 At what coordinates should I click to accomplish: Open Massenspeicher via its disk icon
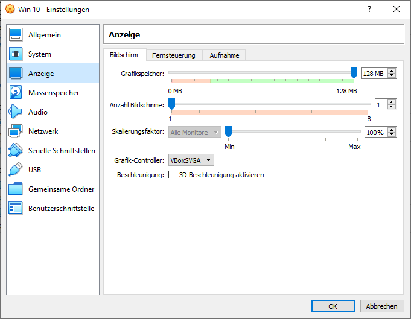(16, 92)
